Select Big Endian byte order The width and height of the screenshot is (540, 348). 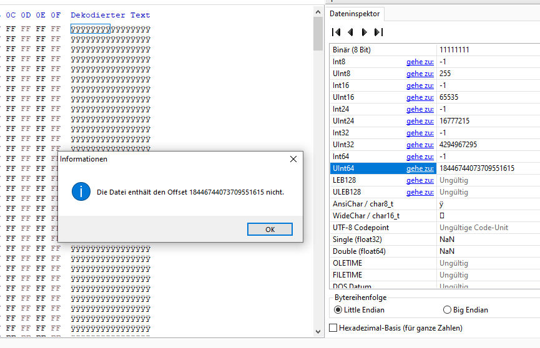(x=447, y=310)
